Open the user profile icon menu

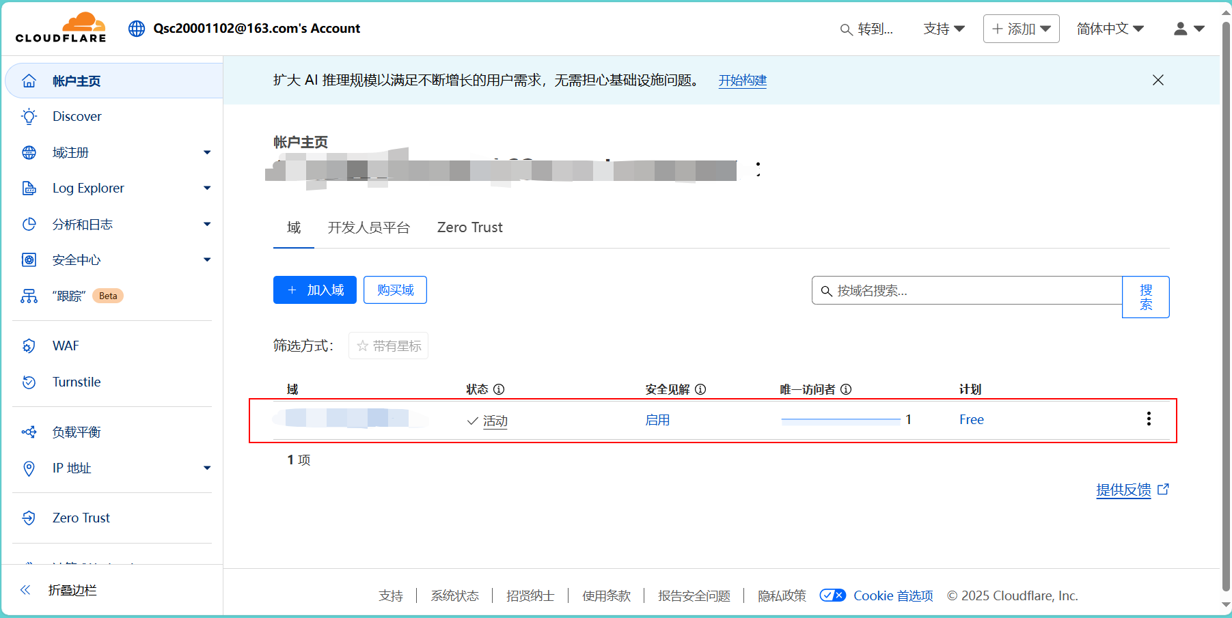click(1188, 29)
